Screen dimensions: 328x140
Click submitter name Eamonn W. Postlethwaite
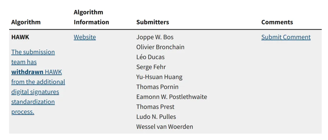click(x=172, y=97)
